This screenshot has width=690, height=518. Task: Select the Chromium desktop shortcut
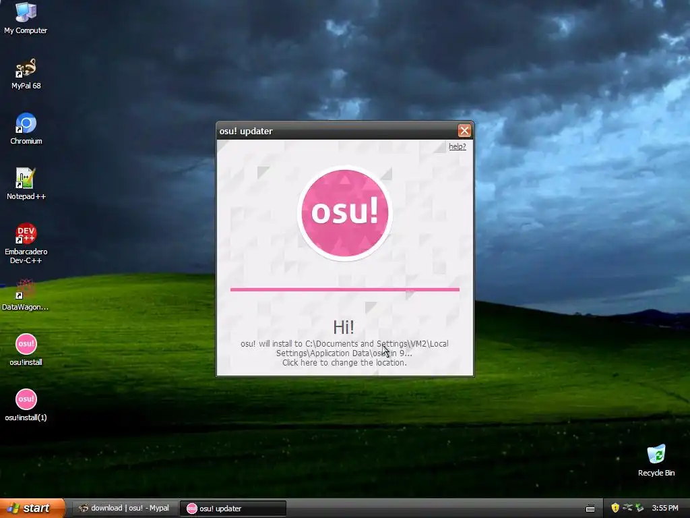(x=26, y=129)
